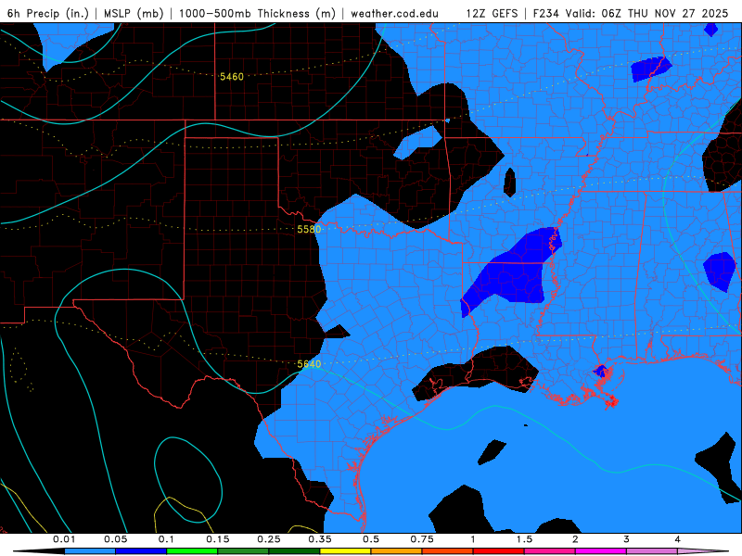Click '1000-500mb Thickness (m)' header text
The image size is (742, 556).
point(257,13)
